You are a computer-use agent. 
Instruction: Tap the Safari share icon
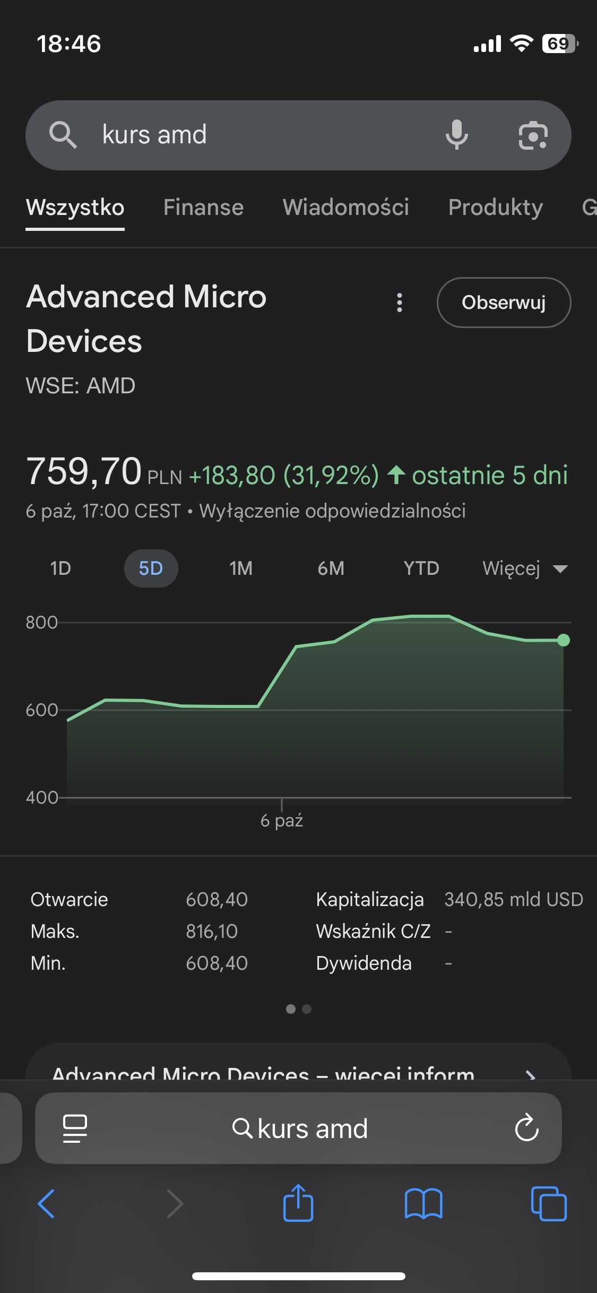coord(298,1203)
